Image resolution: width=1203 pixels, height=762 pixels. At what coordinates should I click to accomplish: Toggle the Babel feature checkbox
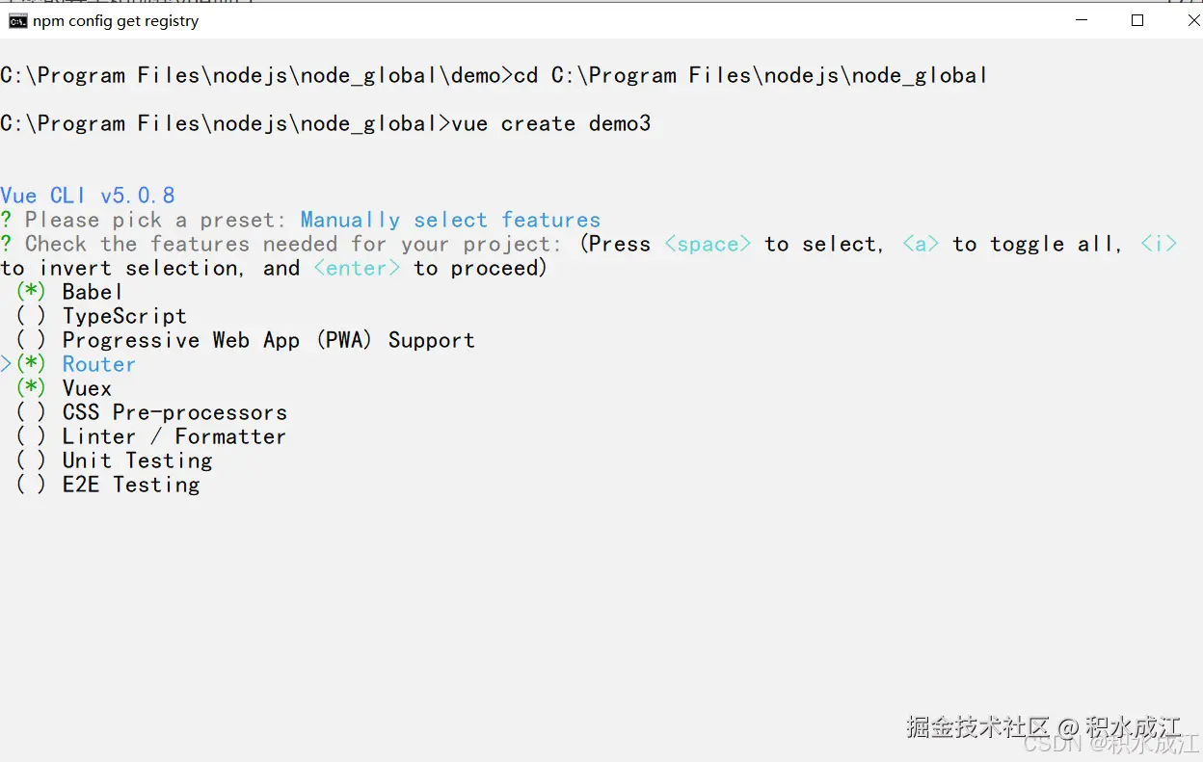31,292
